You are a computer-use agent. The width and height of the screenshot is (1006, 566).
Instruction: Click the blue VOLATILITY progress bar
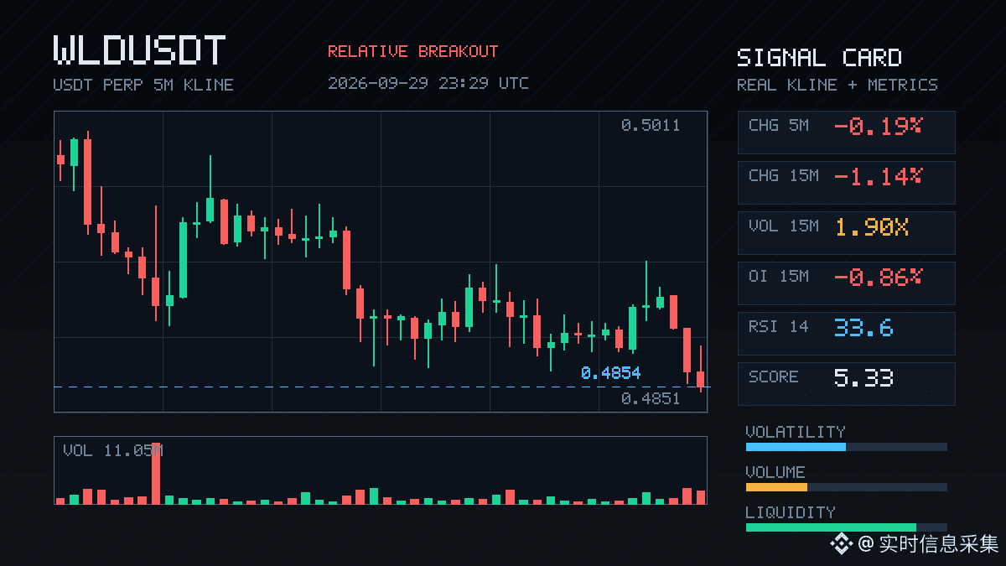pos(796,447)
